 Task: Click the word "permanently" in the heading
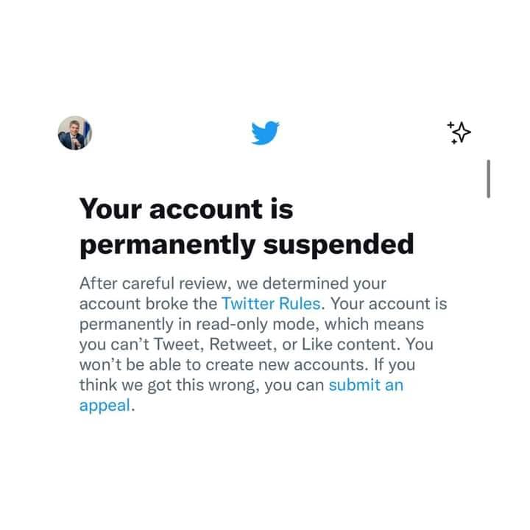[168, 245]
